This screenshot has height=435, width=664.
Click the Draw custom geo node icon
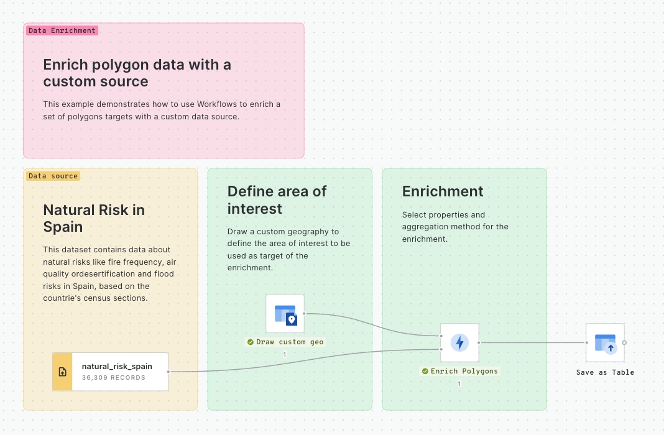285,314
